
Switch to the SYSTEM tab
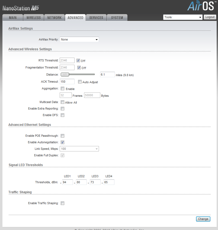[x=117, y=18]
